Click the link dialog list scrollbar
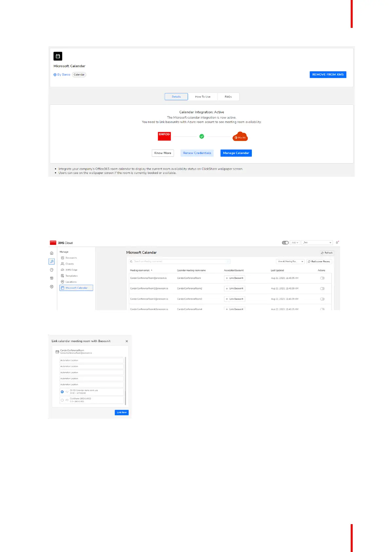Viewport: 390px width, 552px height. point(125,381)
